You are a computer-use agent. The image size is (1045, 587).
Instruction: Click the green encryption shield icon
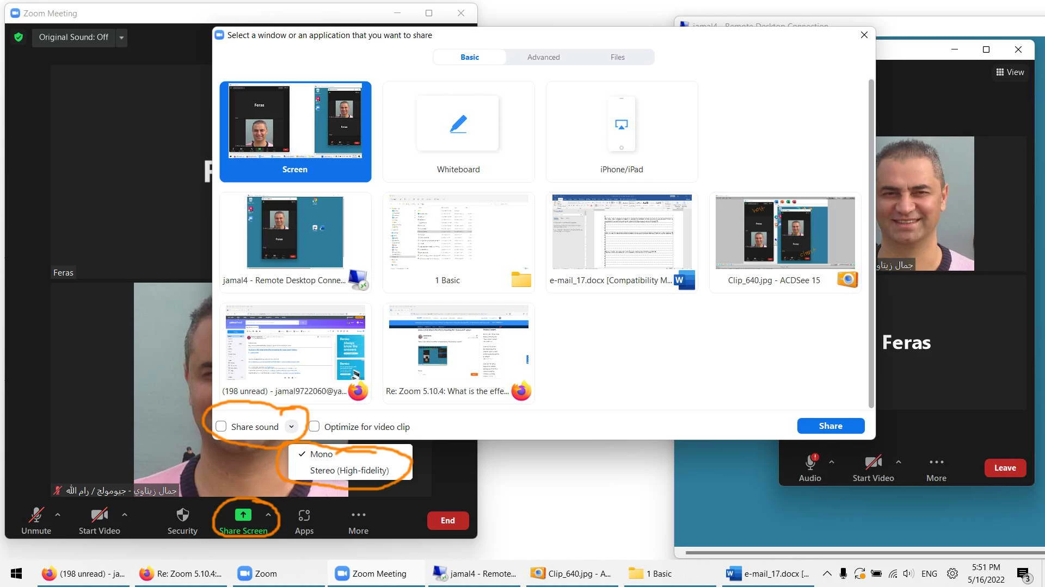19,37
